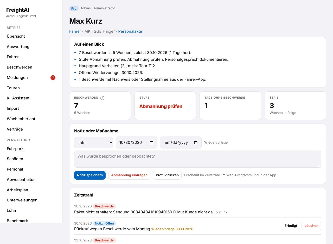Open calendar picker of the Wiedervorlage date field
The width and height of the screenshot is (333, 244).
pos(196,143)
